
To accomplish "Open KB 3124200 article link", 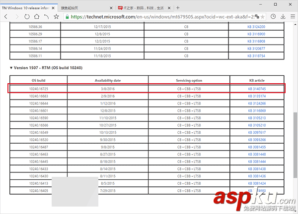I will pos(256,27).
